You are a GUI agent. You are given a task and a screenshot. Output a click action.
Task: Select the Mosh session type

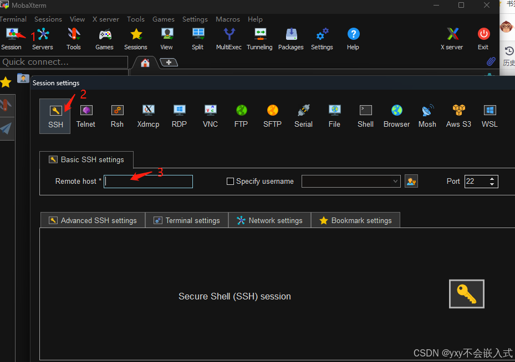[x=427, y=116]
